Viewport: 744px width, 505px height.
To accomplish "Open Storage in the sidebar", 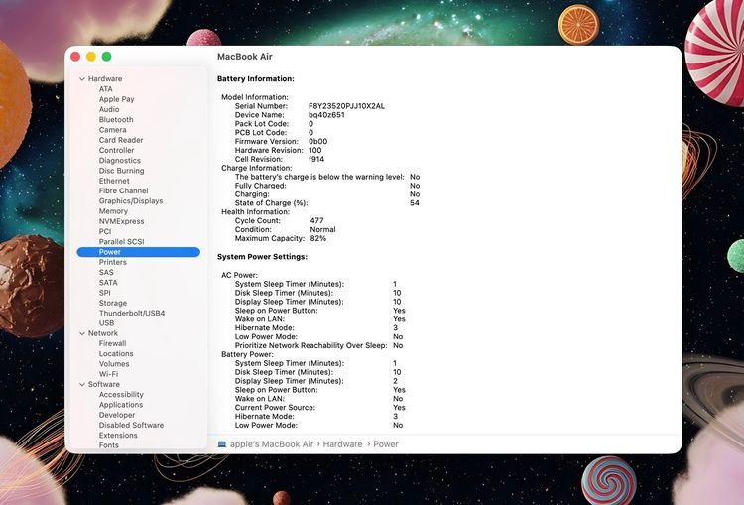I will click(113, 303).
